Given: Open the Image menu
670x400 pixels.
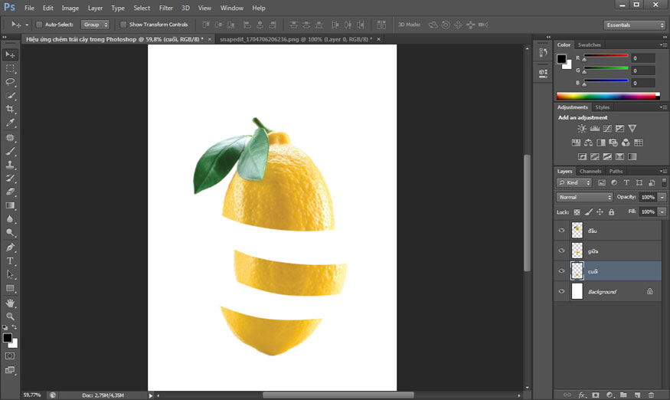Looking at the screenshot, I should 70,8.
